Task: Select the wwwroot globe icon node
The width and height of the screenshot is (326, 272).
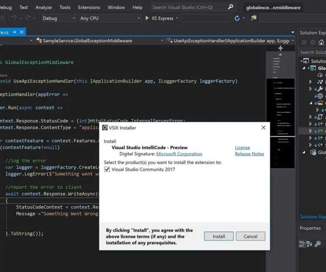Action: 320,96
